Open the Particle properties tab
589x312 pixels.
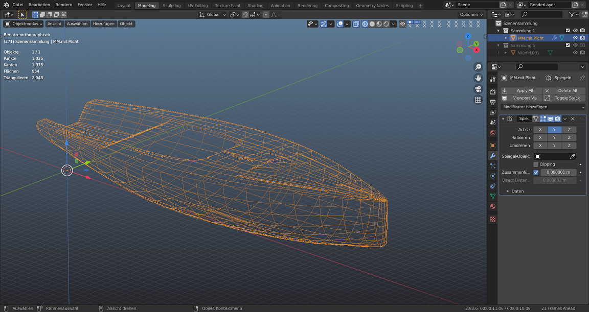tap(493, 166)
